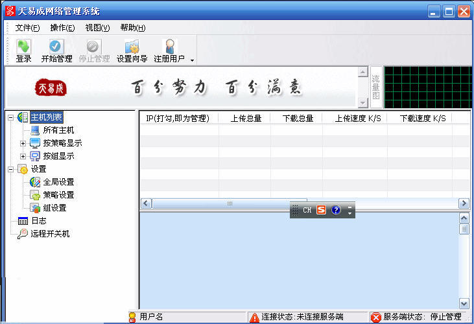Click the 登录 login toolbar icon
The image size is (474, 324).
pos(23,47)
